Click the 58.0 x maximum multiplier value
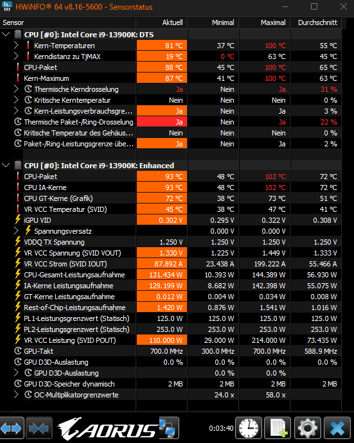Image resolution: width=354 pixels, height=443 pixels. coord(276,395)
